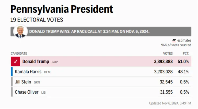Click the CANDIDATE column header
This screenshot has width=198, height=109.
click(19, 53)
